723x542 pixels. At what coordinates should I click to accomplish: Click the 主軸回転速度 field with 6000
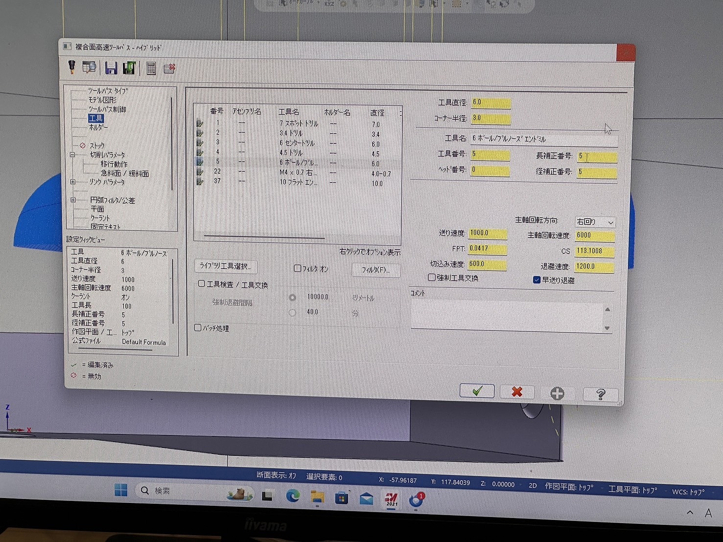point(595,236)
